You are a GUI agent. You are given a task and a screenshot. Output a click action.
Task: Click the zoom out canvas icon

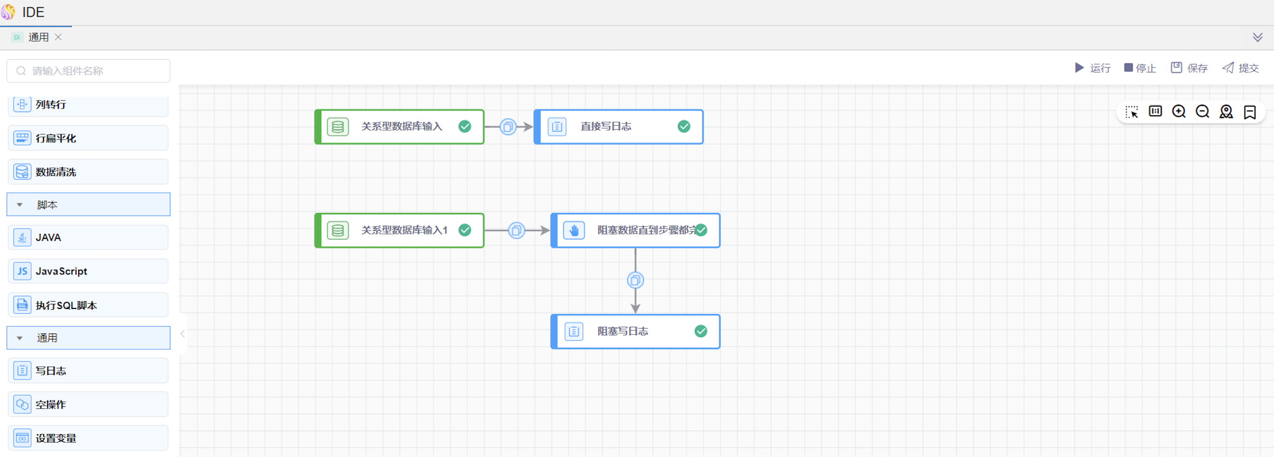click(x=1202, y=112)
